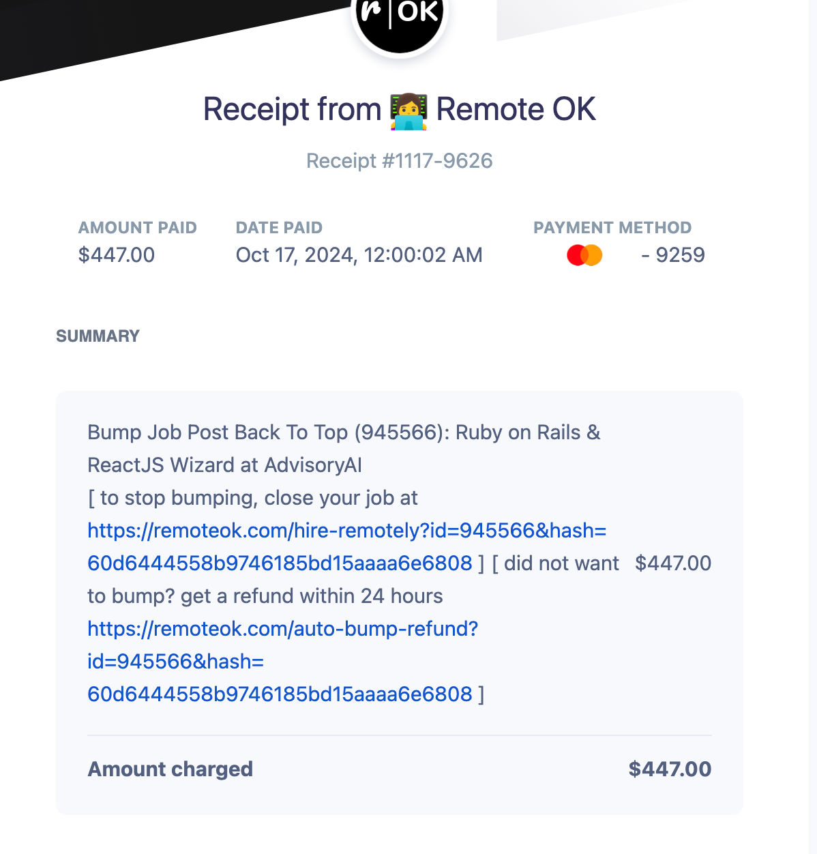Screen dimensions: 817x854
Task: Click the AMOUNT PAID label
Action: pyautogui.click(x=137, y=228)
